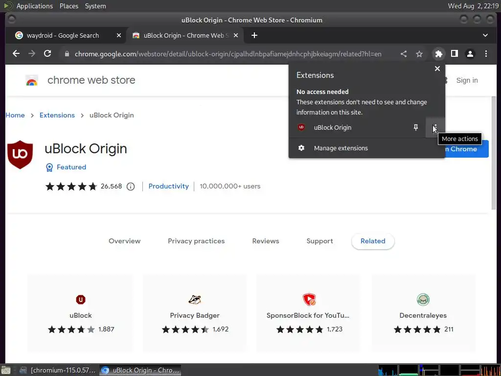
Task: Close the Extensions popup
Action: click(x=437, y=69)
